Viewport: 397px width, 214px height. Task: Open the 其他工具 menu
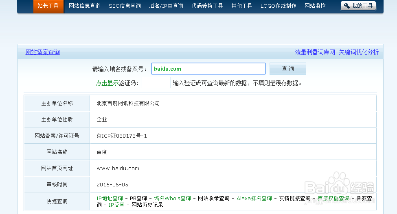[x=242, y=6]
